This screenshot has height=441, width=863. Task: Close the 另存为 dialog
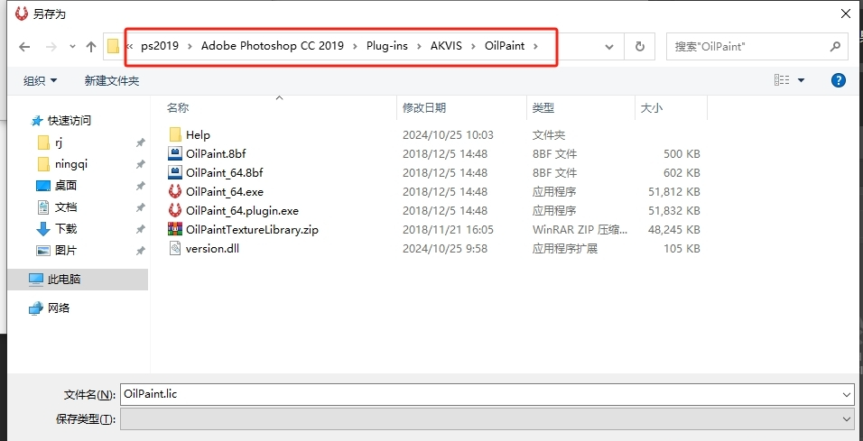pos(845,14)
